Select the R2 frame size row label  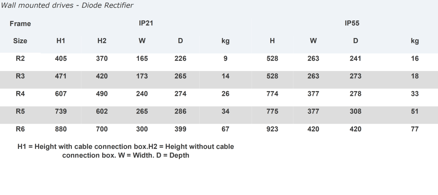20,59
